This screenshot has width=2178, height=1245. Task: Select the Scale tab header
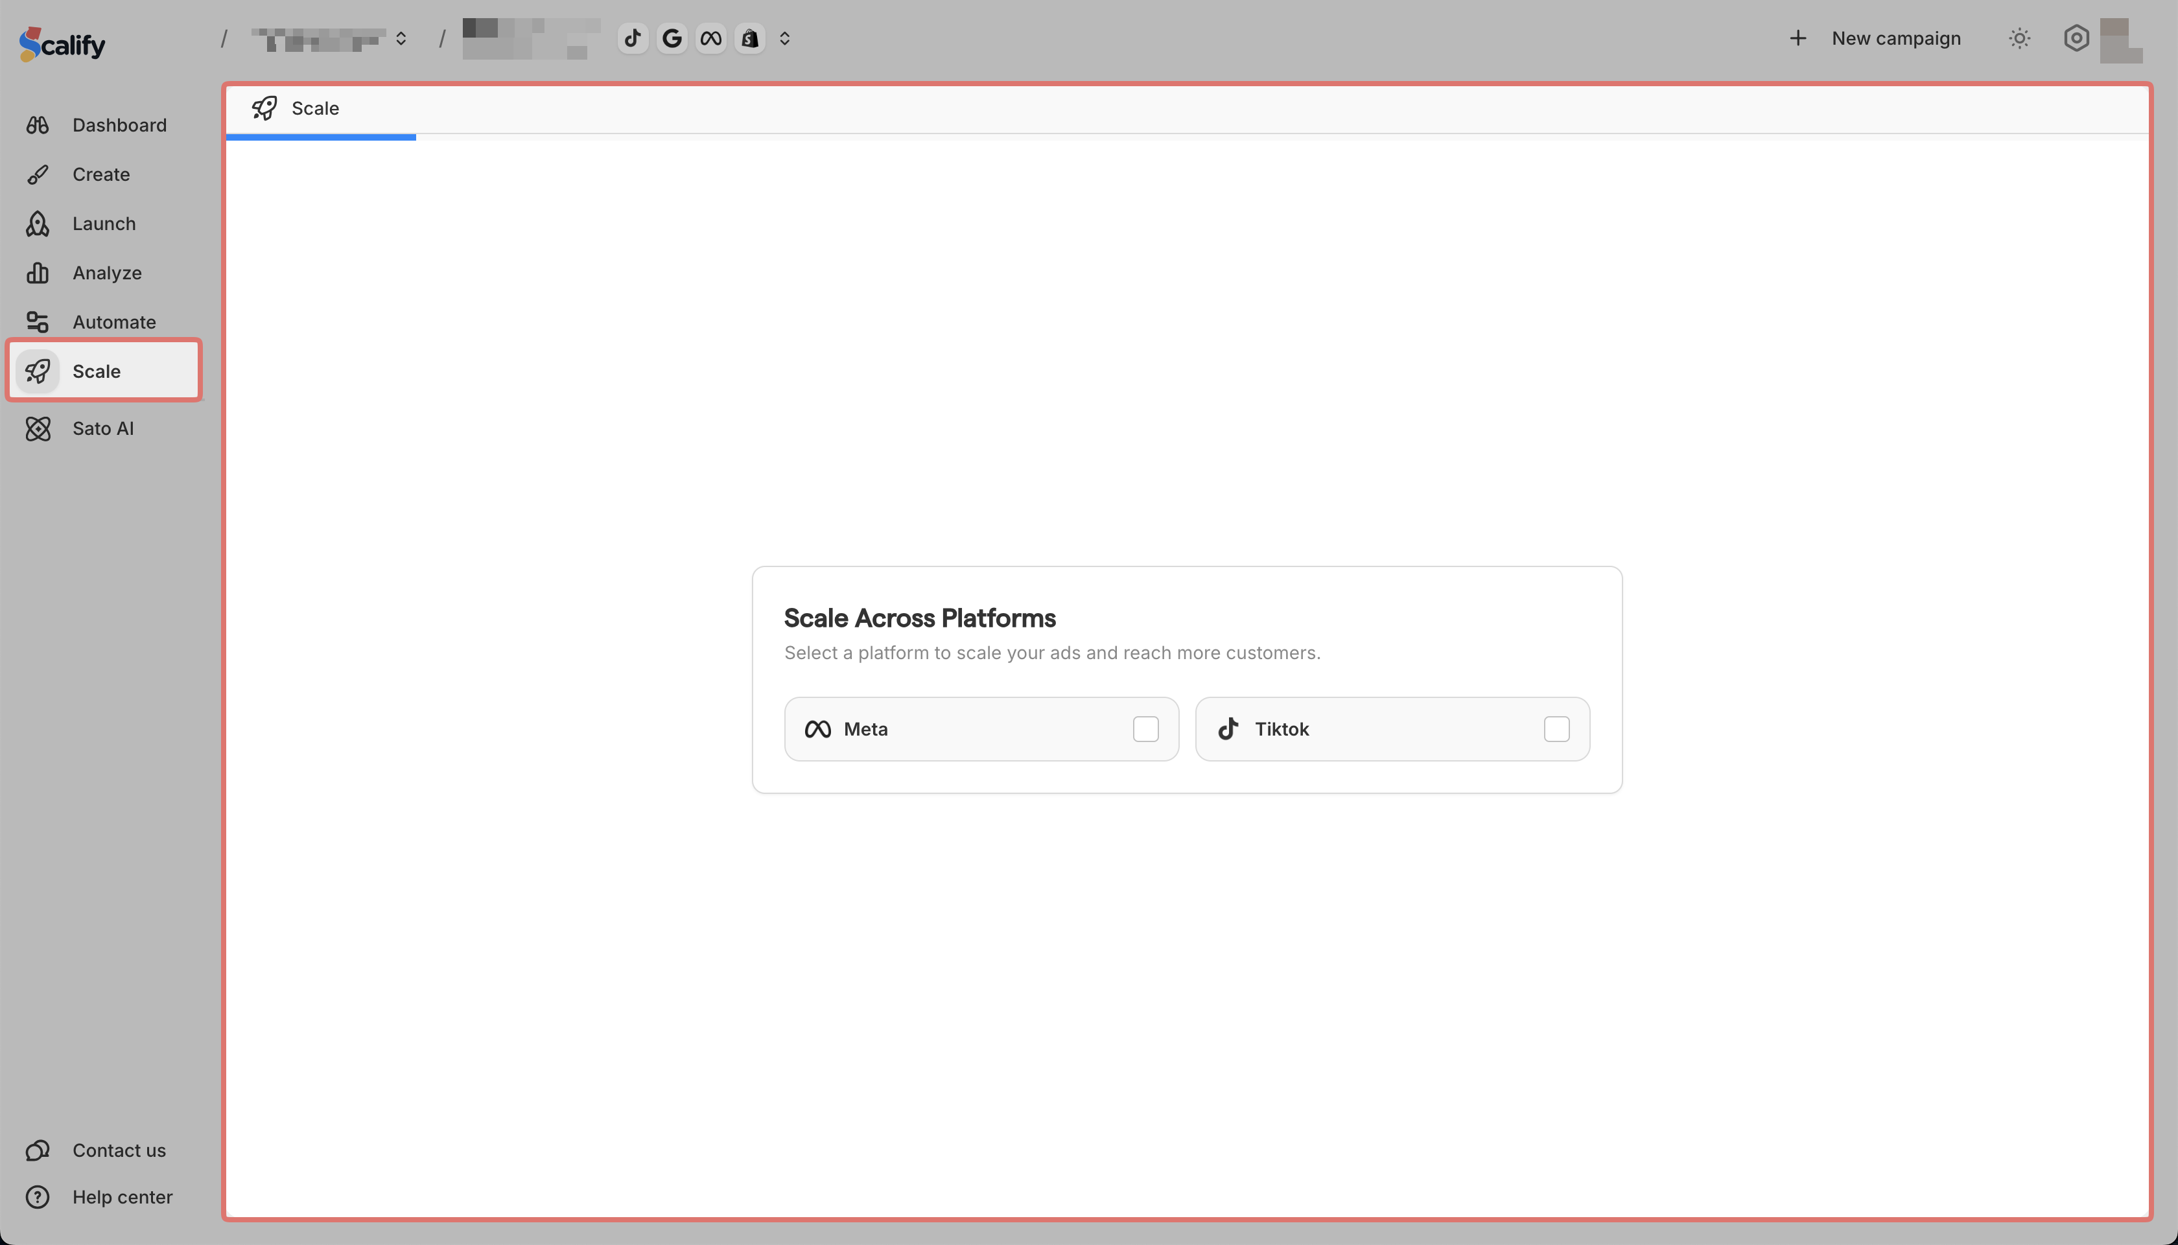pos(314,109)
